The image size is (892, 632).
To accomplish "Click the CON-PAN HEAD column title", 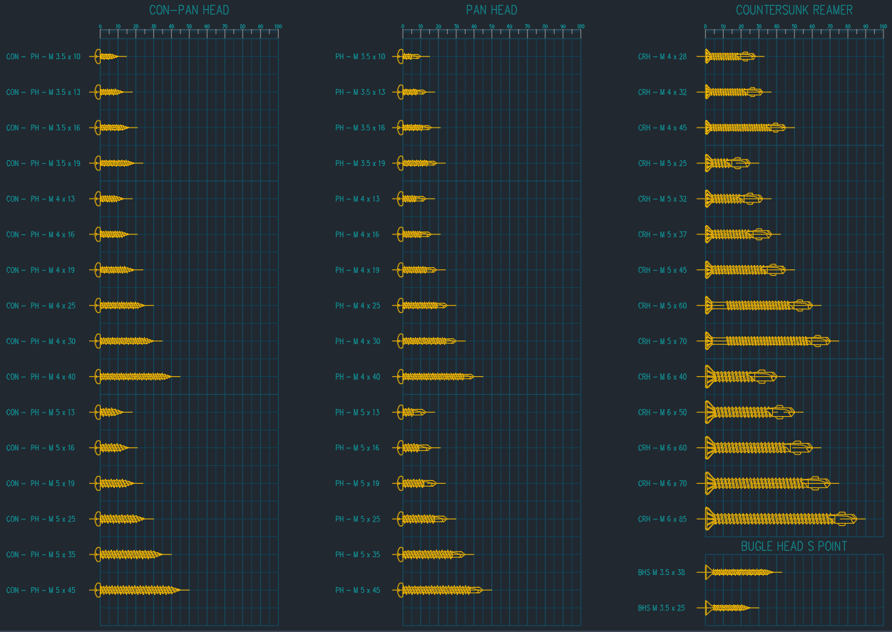I will pyautogui.click(x=189, y=10).
